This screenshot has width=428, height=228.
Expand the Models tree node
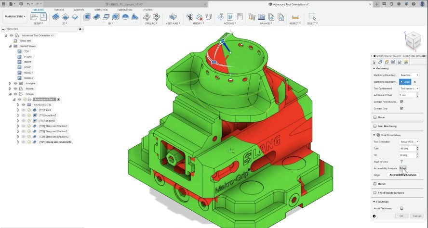(10, 89)
